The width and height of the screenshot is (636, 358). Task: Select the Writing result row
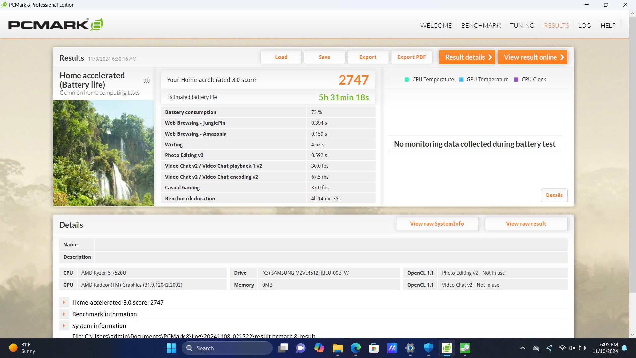tap(268, 144)
